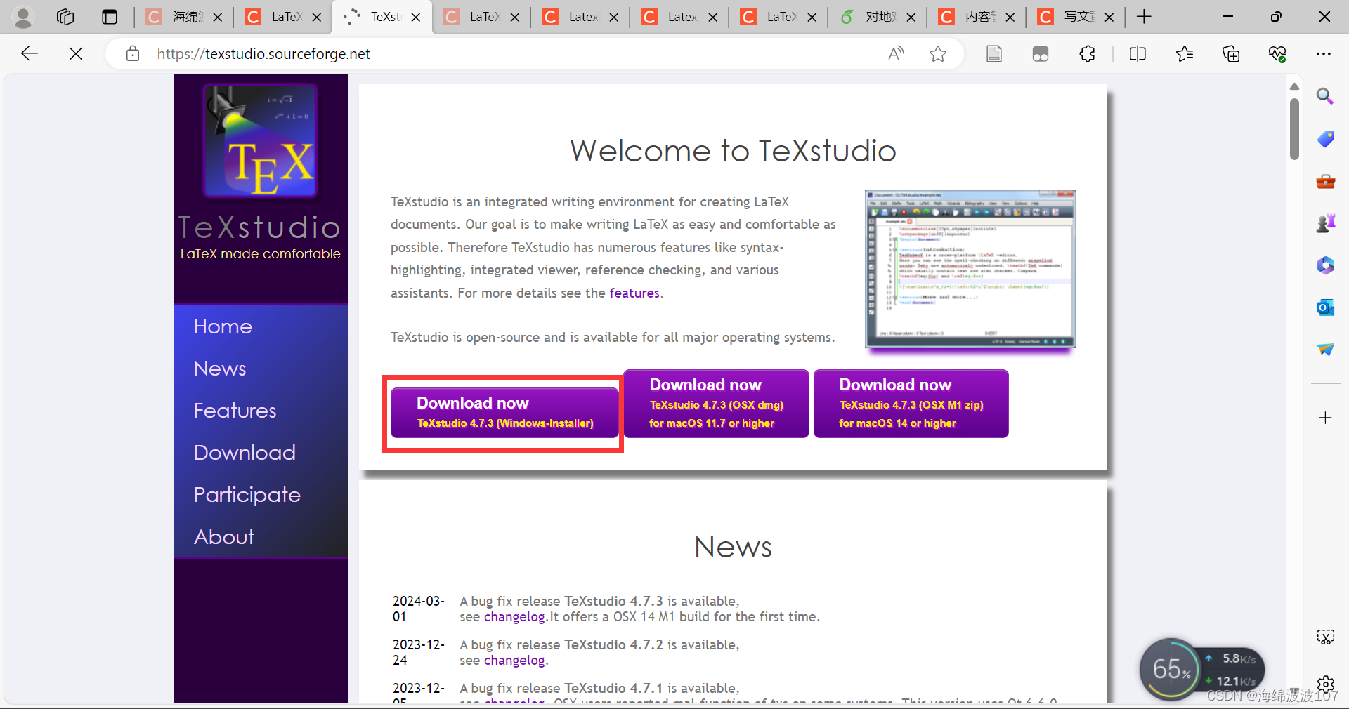Open changelog link for 4.7.2 release
The image size is (1349, 709).
click(514, 661)
